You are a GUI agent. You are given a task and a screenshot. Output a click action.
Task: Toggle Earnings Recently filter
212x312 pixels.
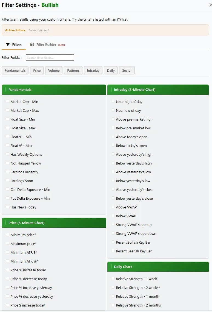(7, 172)
